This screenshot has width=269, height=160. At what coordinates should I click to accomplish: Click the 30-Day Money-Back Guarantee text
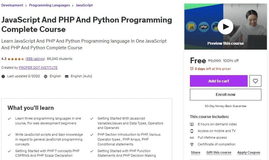pos(225,106)
